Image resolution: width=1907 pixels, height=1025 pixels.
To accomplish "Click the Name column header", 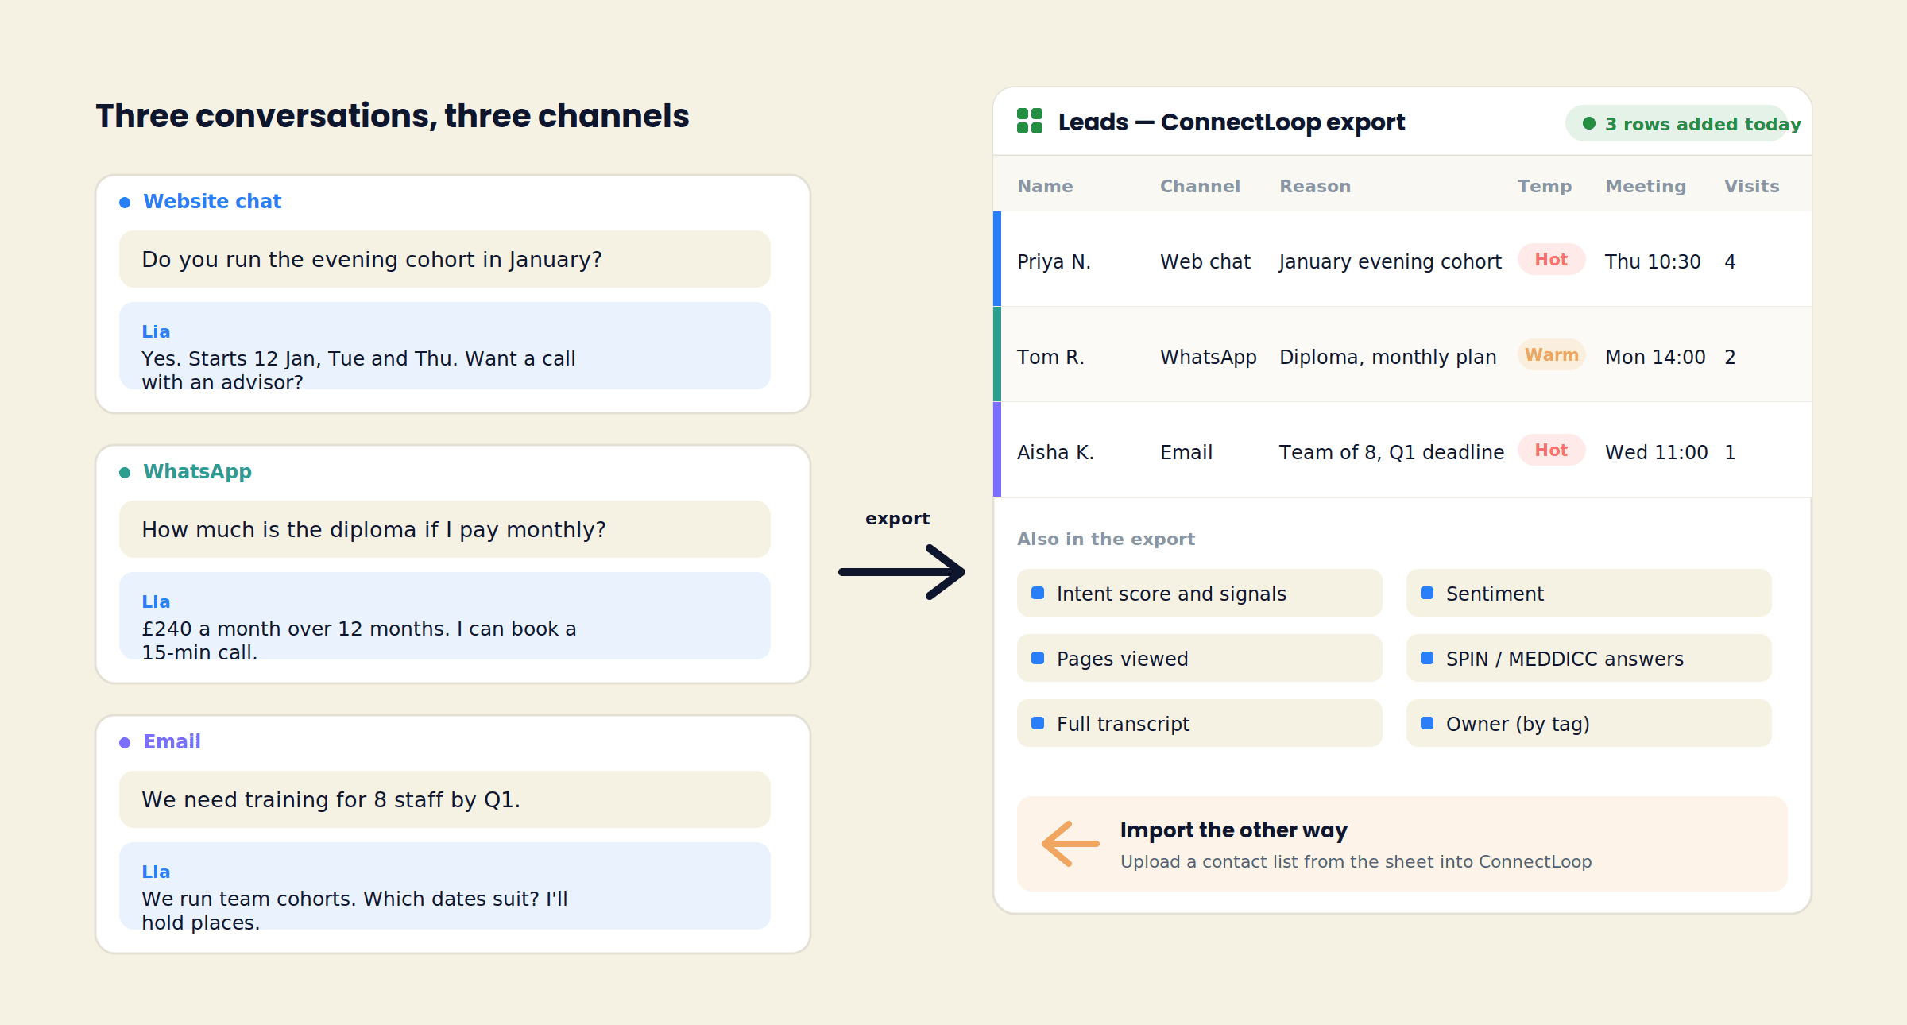I will (1045, 186).
